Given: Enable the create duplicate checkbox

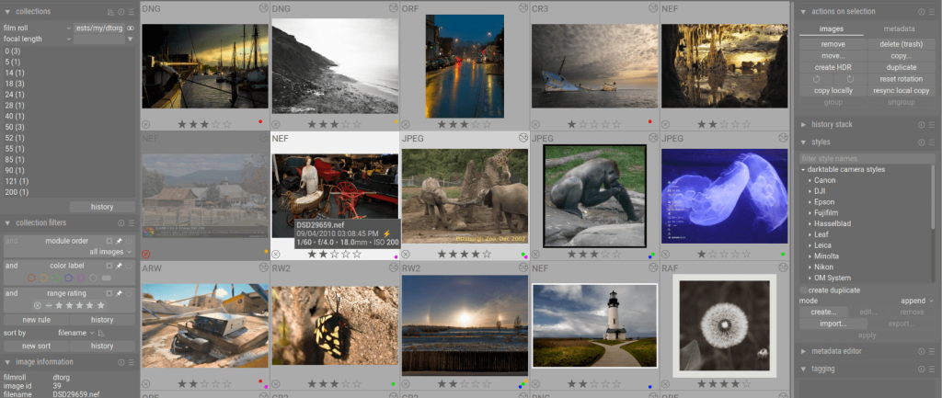Looking at the screenshot, I should click(803, 290).
